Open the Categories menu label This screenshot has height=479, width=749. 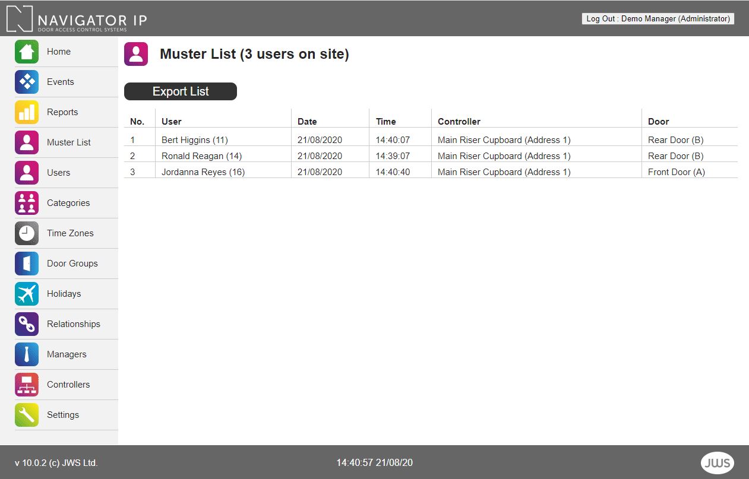(x=68, y=203)
